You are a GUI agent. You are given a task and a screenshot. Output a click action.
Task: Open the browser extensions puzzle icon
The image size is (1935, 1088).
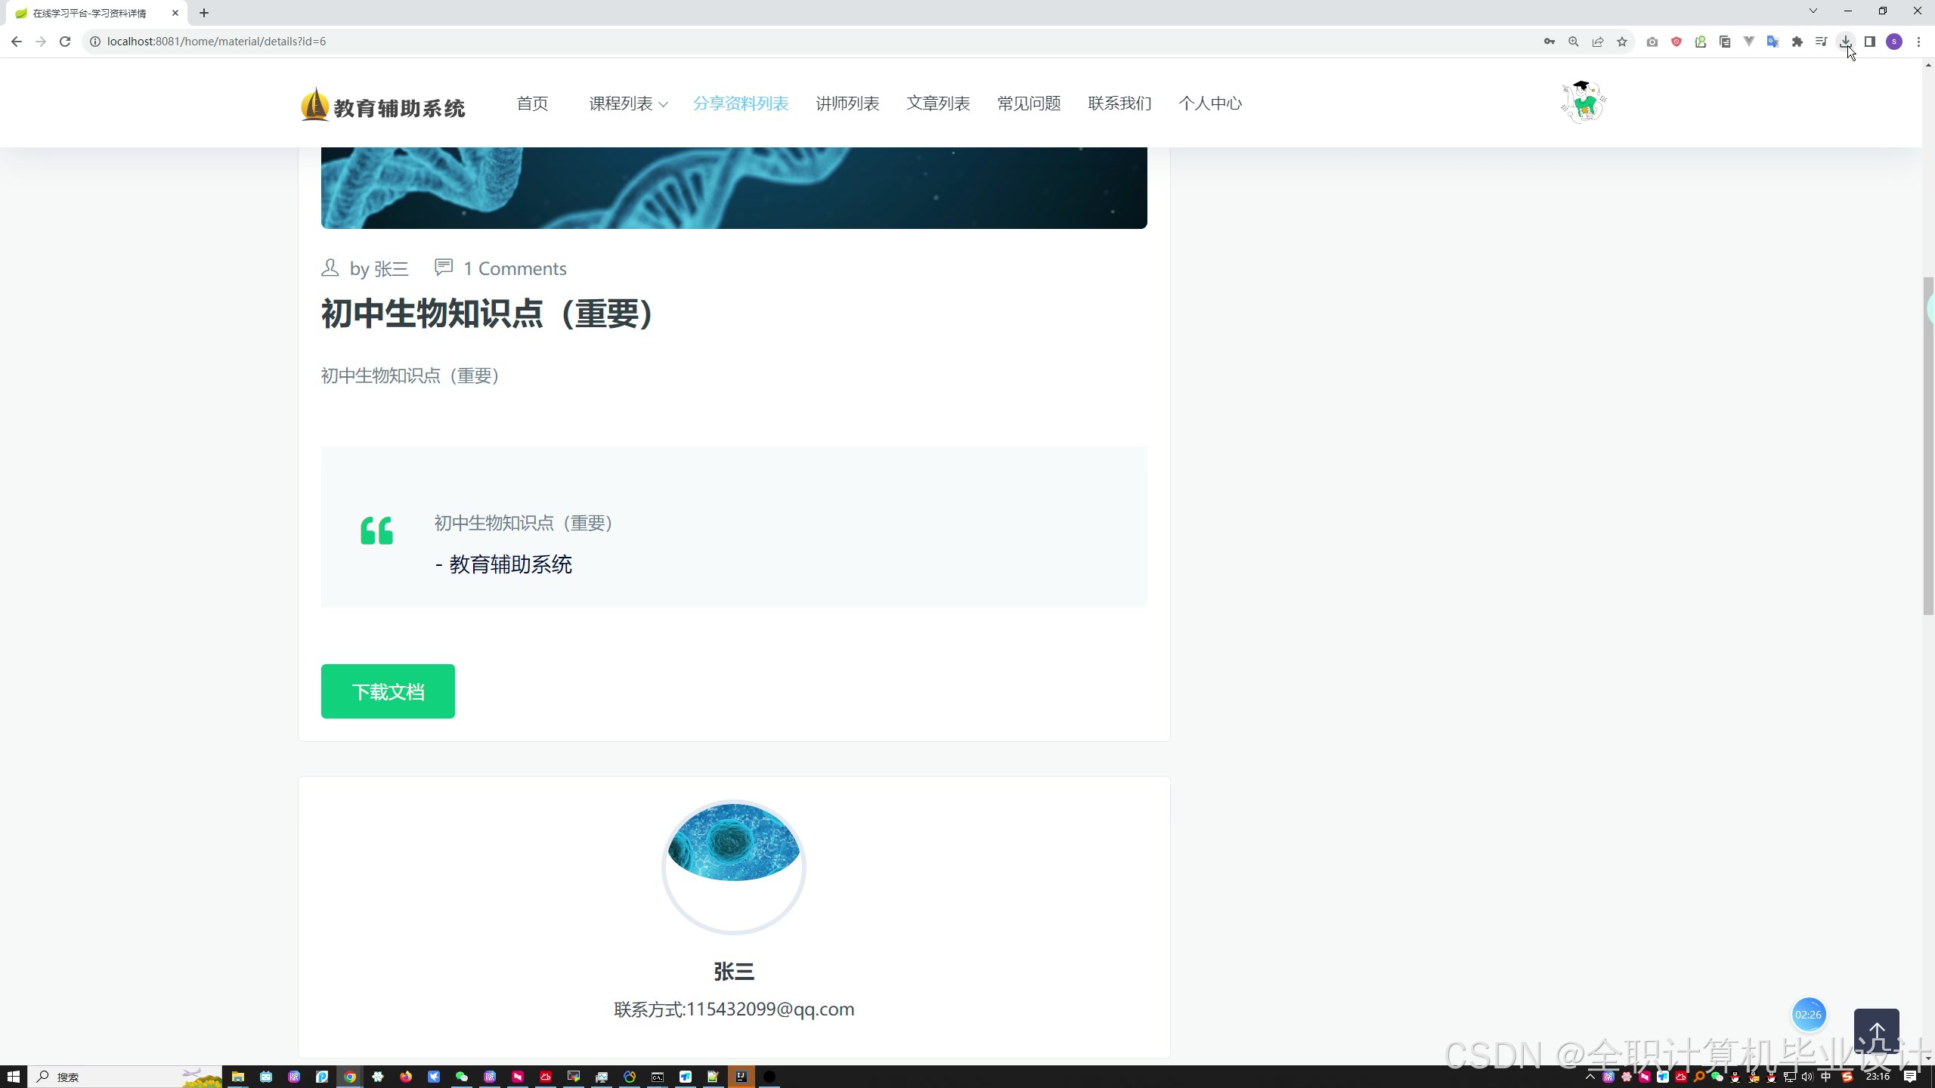pos(1797,42)
